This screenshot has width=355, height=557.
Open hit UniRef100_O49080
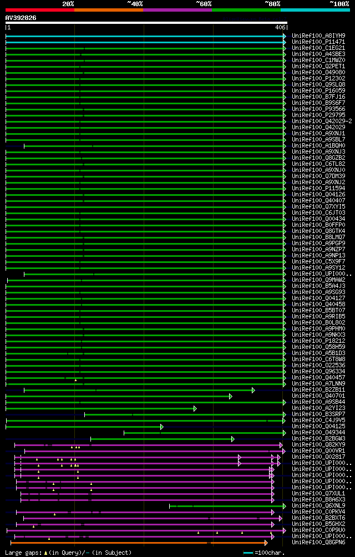coord(318,73)
